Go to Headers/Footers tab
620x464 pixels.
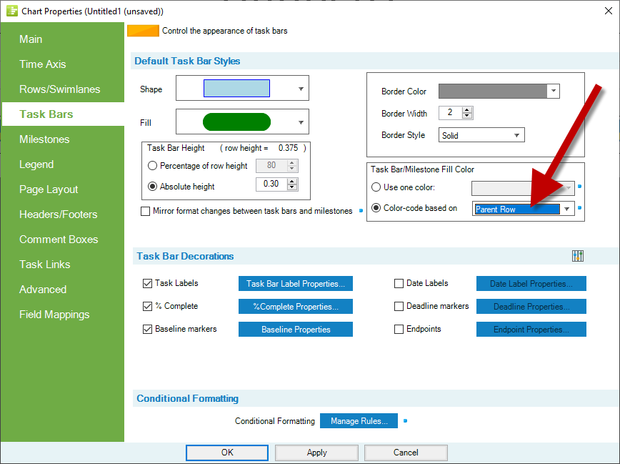tap(58, 214)
